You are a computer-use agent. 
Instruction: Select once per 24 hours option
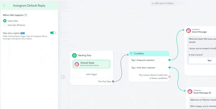5,25
